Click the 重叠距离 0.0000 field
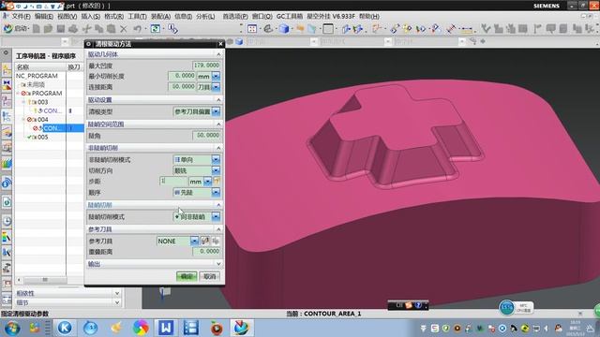Viewport: 600px width, 337px height. point(206,252)
